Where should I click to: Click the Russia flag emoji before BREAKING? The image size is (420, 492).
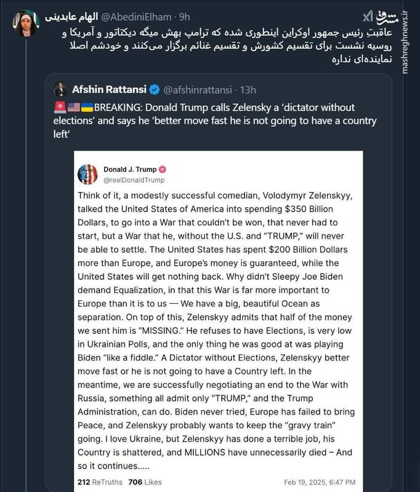[x=61, y=106]
